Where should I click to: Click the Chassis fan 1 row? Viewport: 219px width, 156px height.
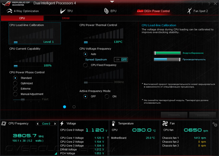pos(184,138)
